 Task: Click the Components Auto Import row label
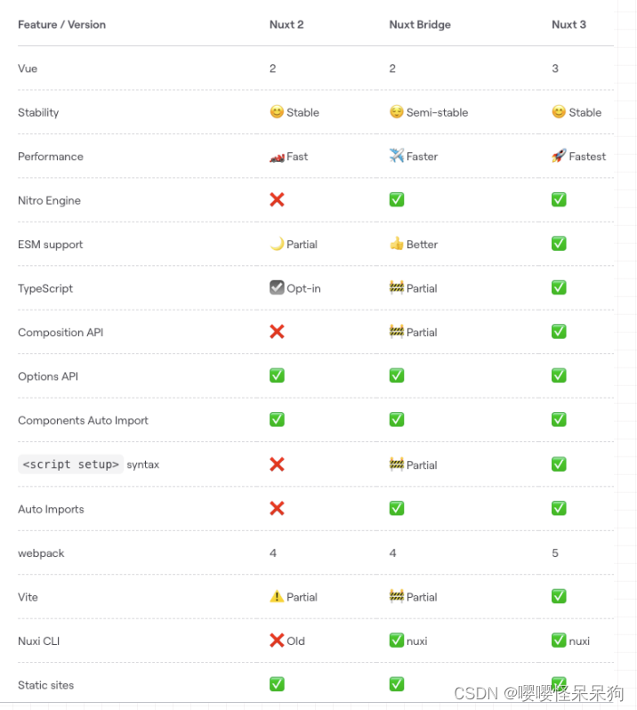point(83,420)
